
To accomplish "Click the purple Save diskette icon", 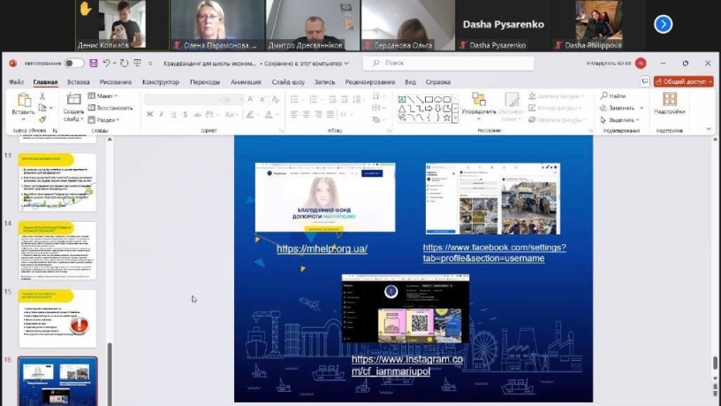I will [94, 63].
